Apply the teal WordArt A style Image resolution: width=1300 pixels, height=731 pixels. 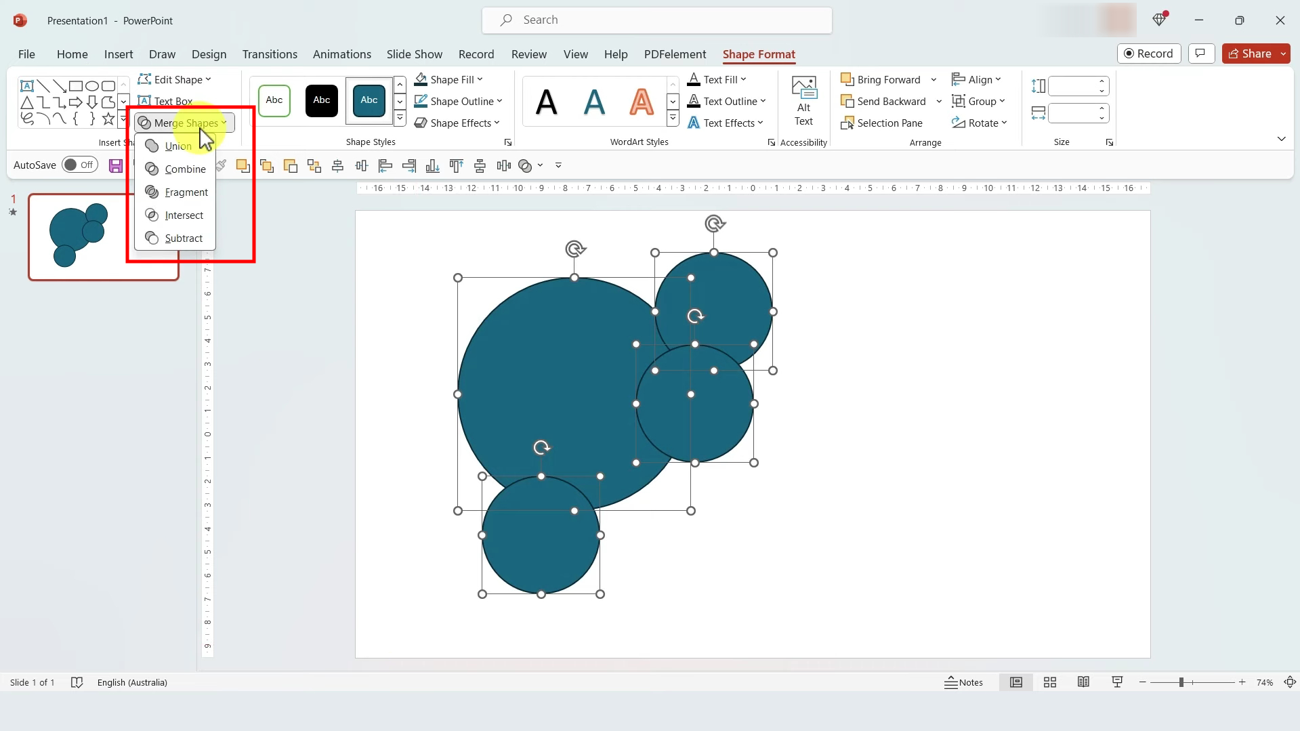pyautogui.click(x=594, y=102)
